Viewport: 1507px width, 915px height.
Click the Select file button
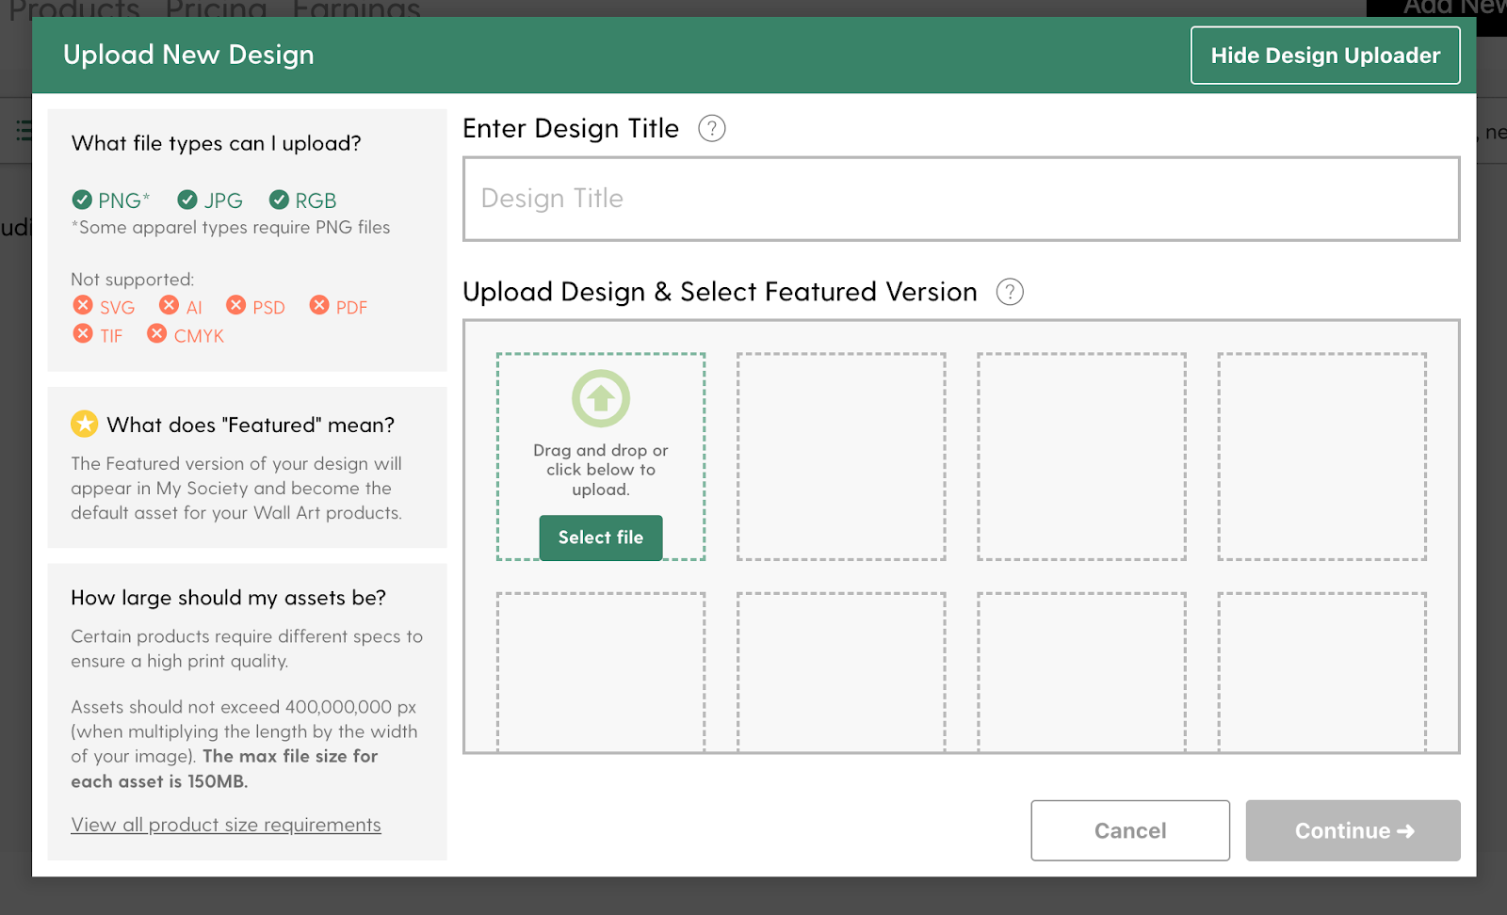[x=601, y=538]
